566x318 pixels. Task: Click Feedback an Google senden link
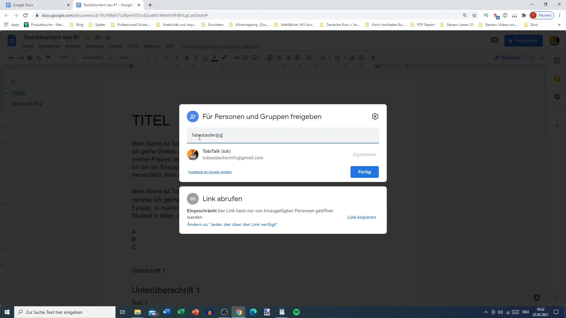coord(210,172)
